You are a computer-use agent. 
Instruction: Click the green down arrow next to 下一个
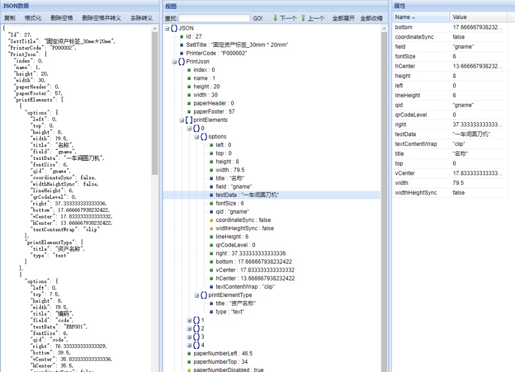tap(276, 18)
